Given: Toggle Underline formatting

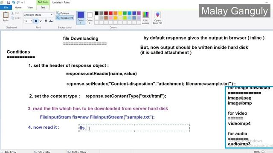Looking at the screenshot, I should (x=46, y=21).
